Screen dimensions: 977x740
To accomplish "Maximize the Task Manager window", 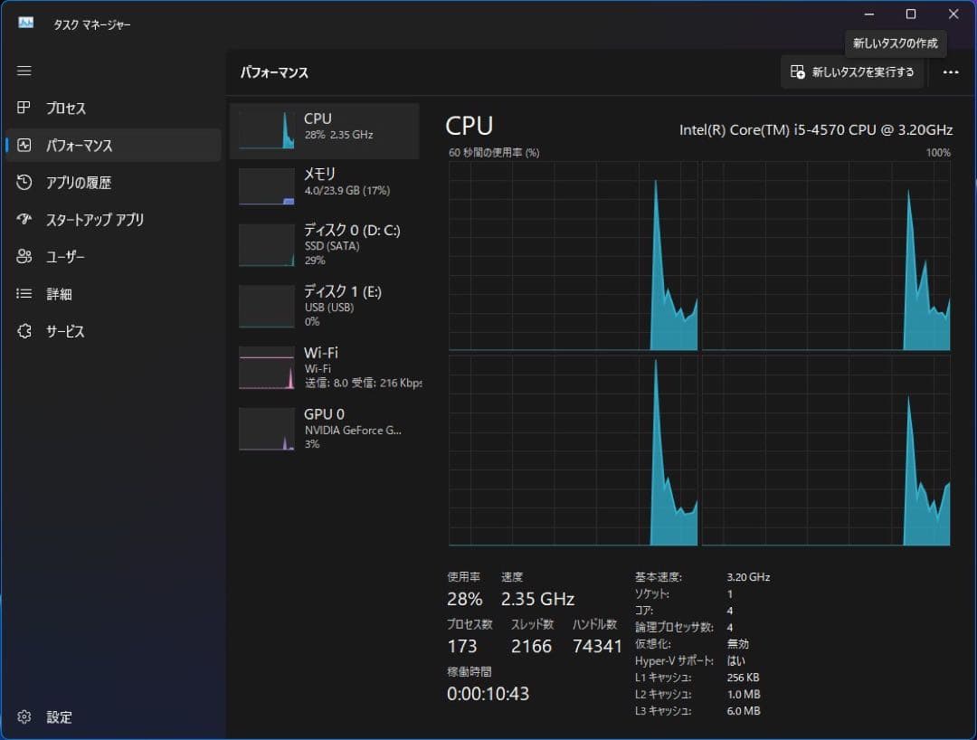I will 911,14.
